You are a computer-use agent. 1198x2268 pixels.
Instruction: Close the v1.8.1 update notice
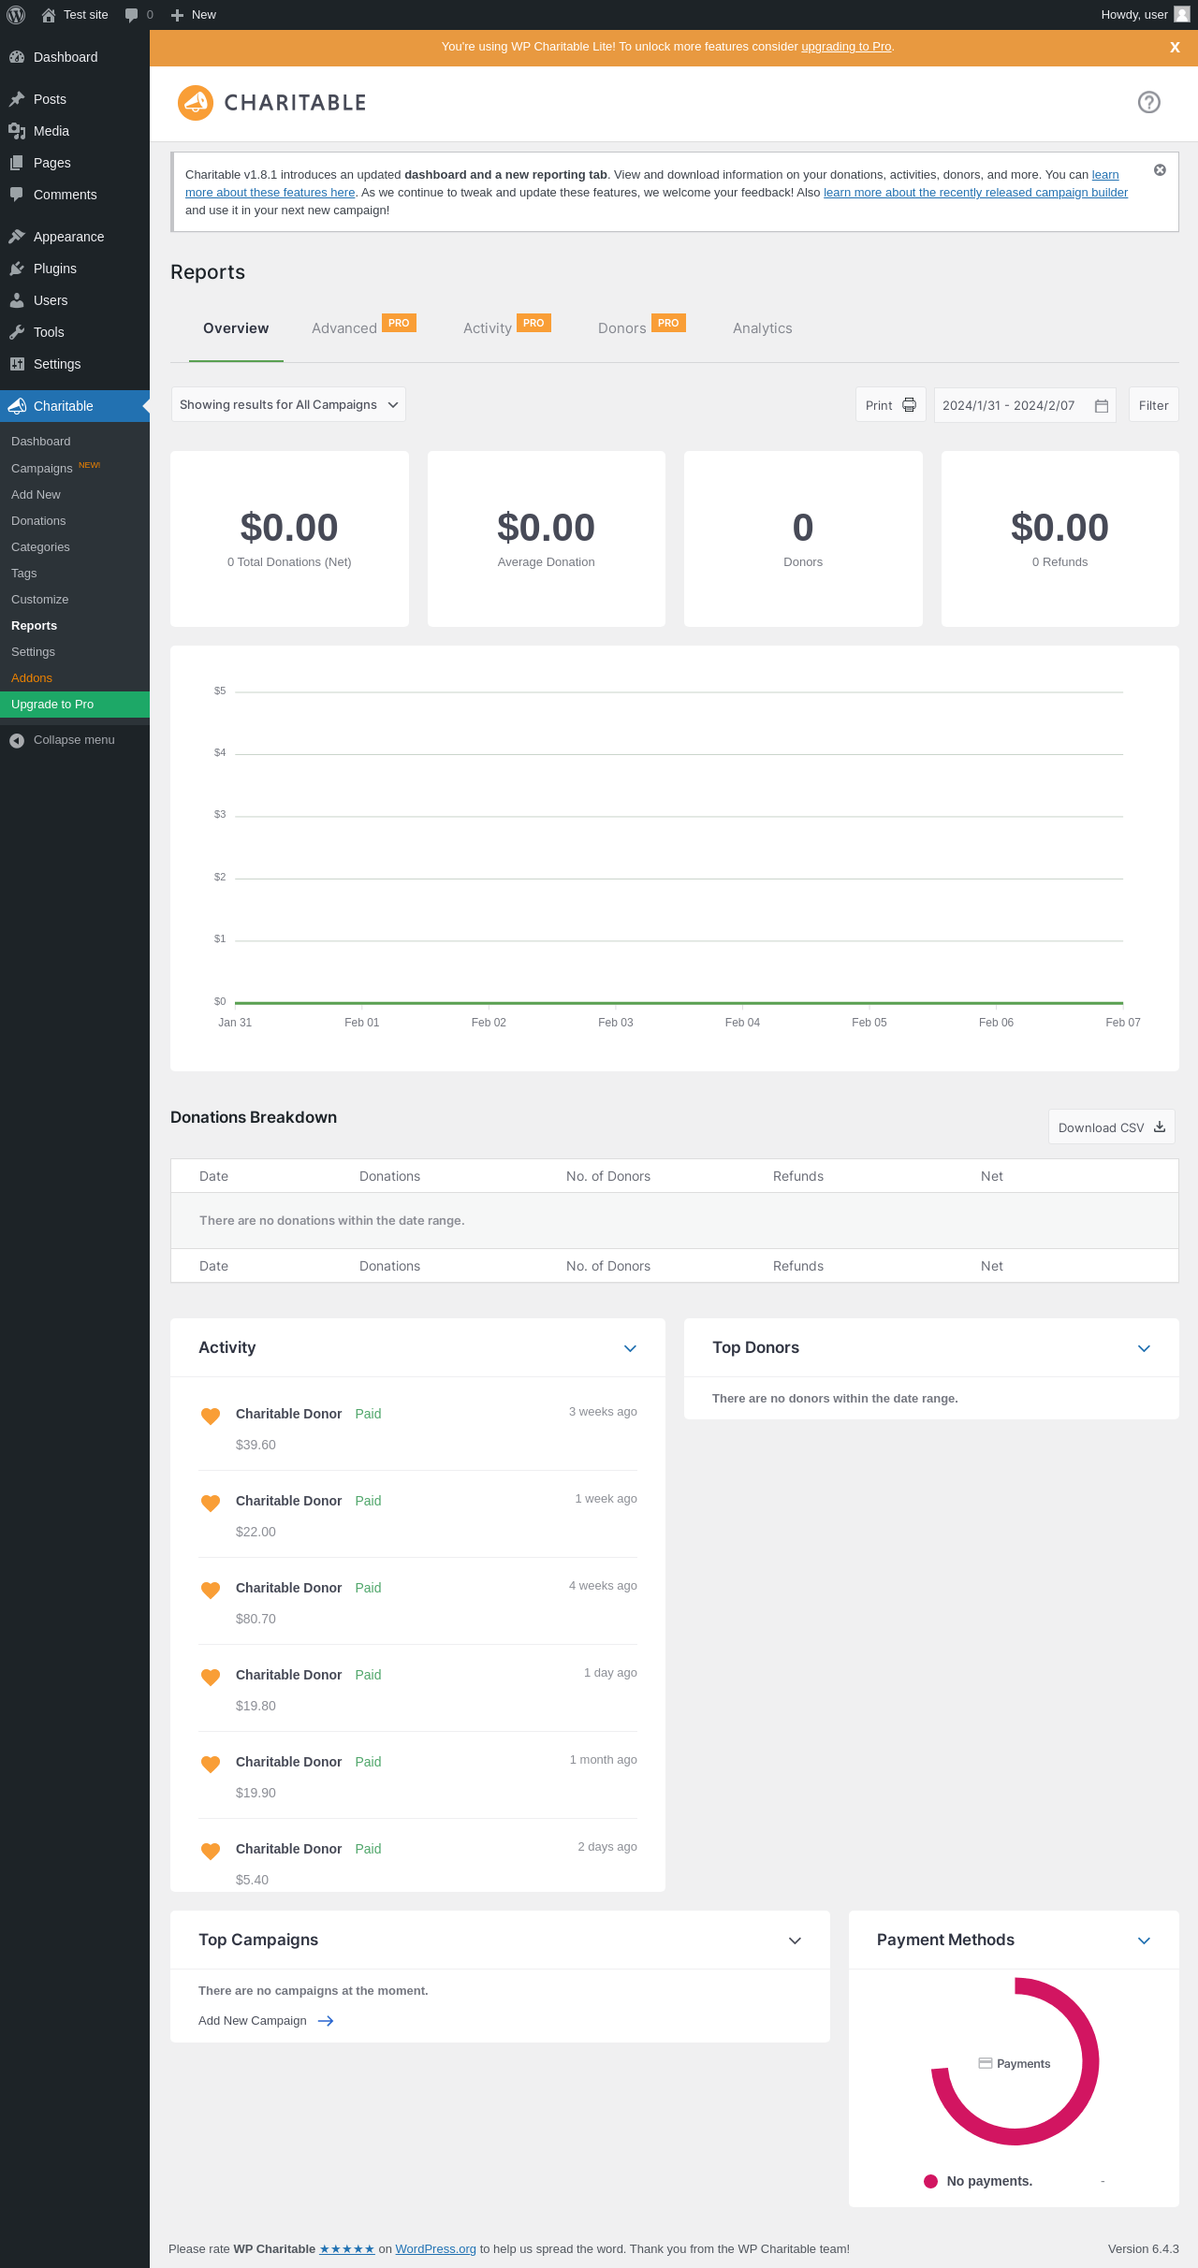pos(1160,170)
